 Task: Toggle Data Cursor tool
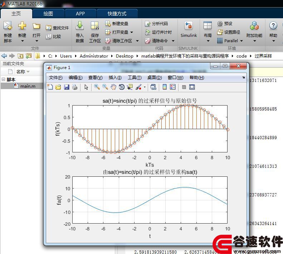tap(130, 87)
